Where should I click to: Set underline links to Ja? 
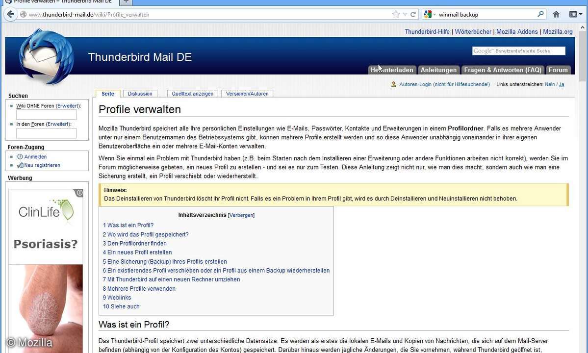coord(562,85)
